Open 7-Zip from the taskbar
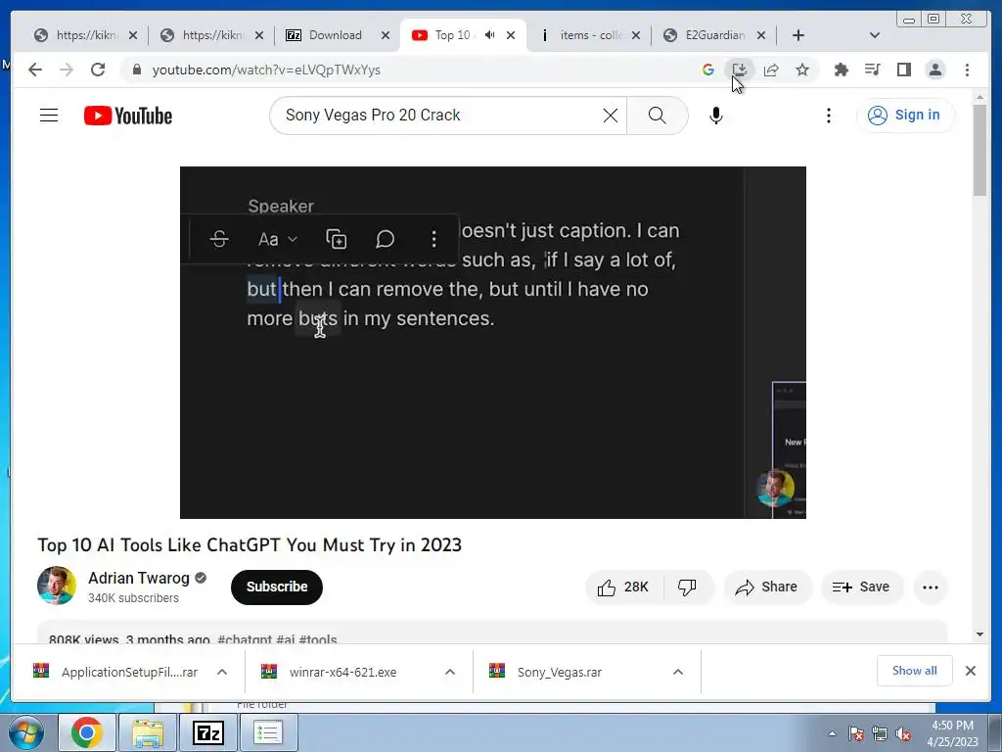The image size is (1002, 752). pyautogui.click(x=208, y=732)
